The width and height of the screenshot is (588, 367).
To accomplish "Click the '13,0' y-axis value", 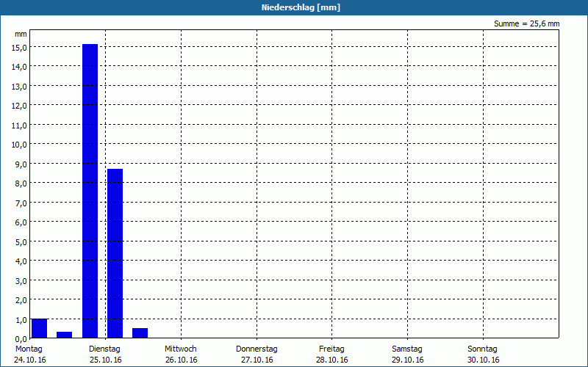I will [19, 86].
